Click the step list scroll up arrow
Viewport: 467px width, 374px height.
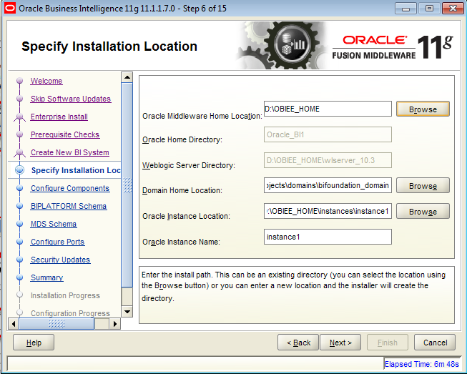tap(127, 77)
